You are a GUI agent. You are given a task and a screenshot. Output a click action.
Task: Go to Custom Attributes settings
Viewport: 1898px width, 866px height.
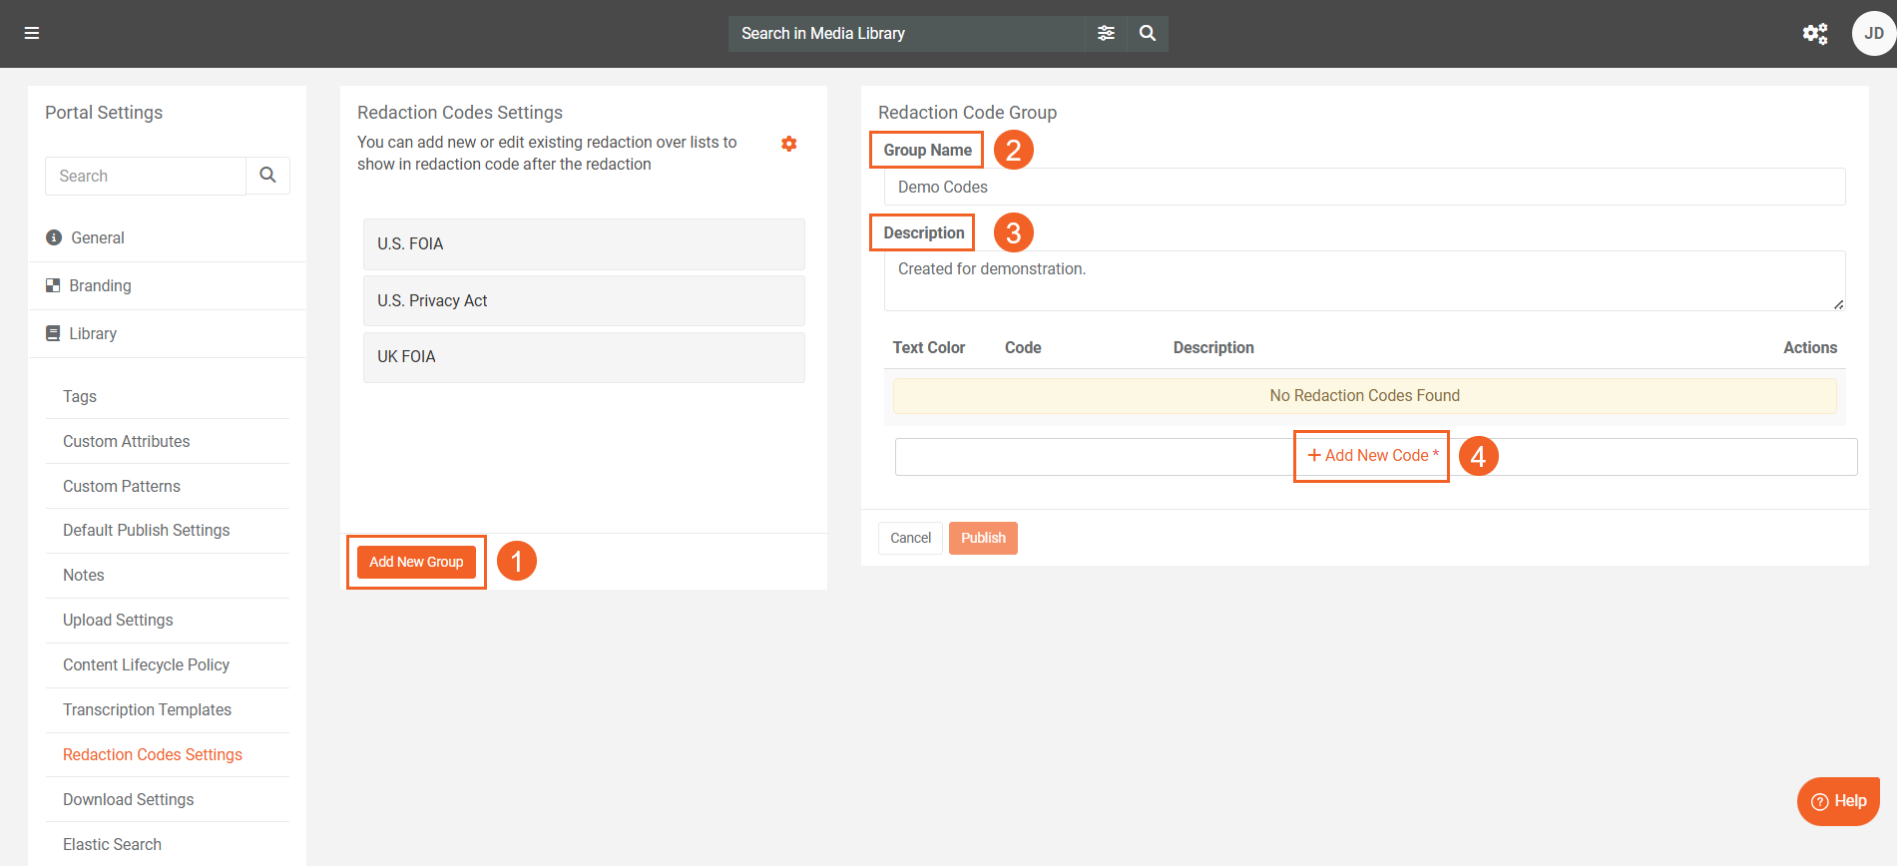click(126, 441)
